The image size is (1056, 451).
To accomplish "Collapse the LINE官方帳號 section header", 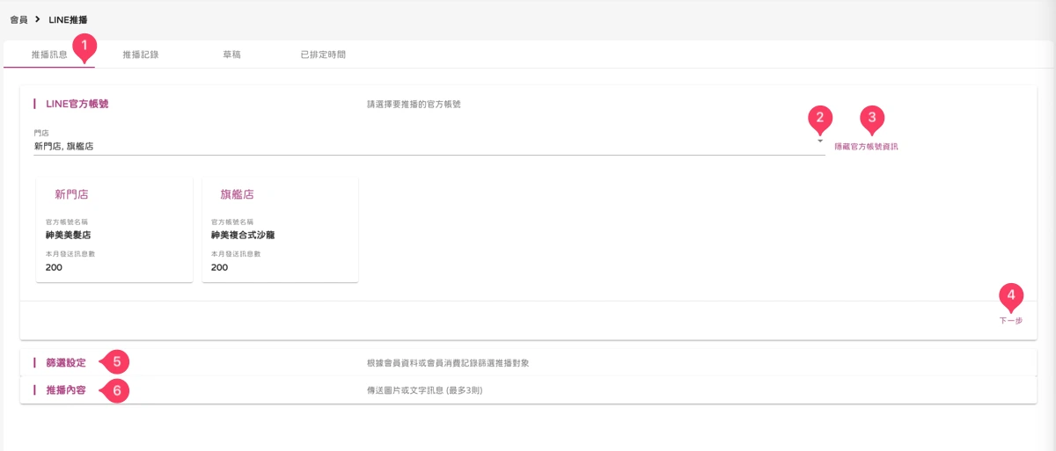I will pos(77,104).
